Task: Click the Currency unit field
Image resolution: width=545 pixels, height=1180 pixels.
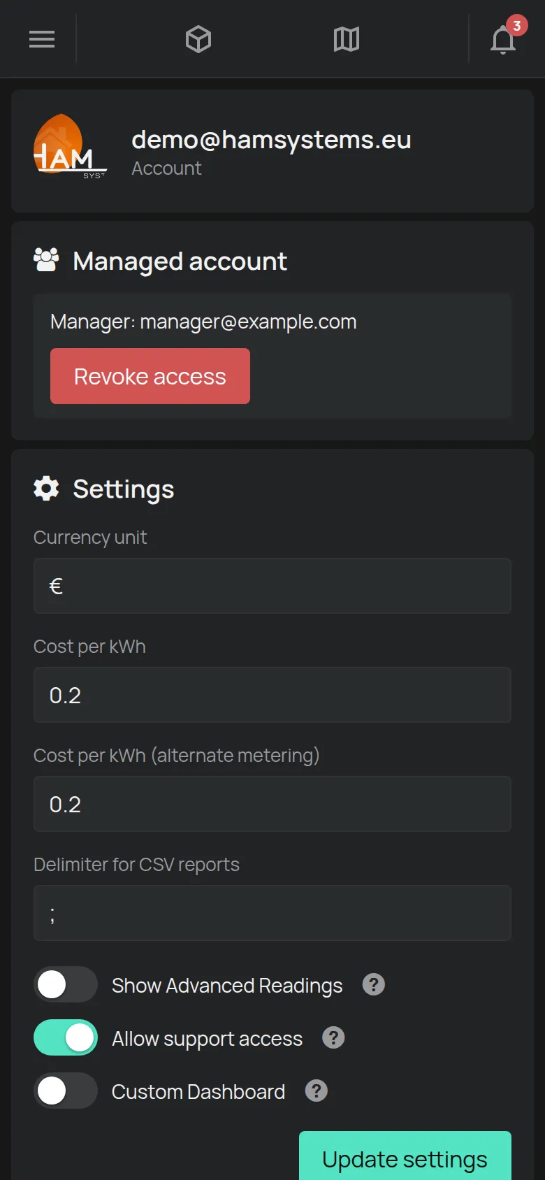Action: pos(272,586)
